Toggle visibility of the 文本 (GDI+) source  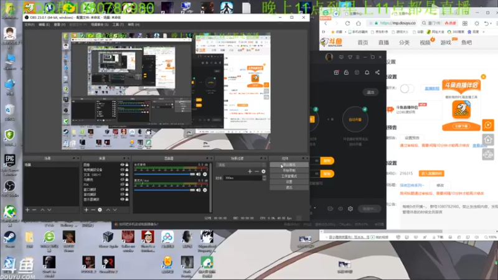(122, 175)
